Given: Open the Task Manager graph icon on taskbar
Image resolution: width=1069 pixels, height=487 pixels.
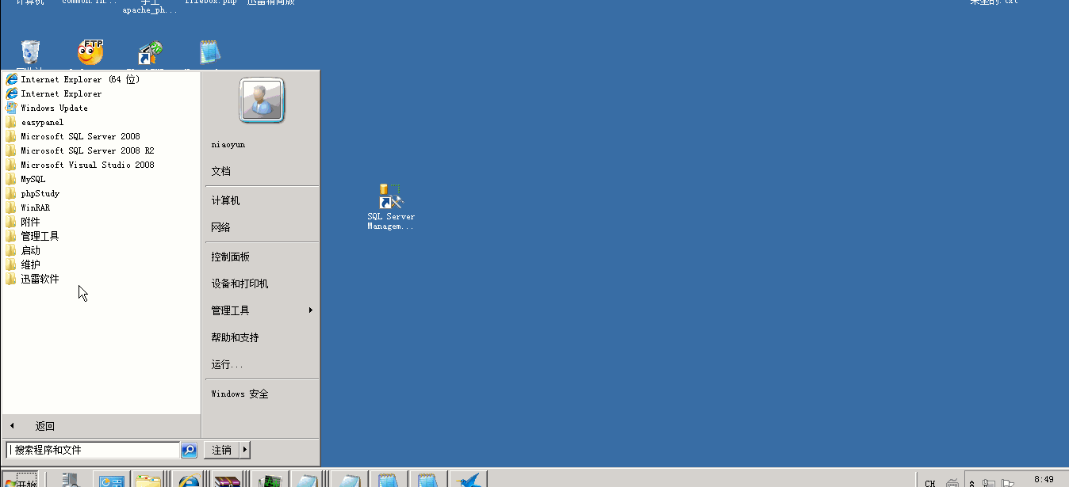Looking at the screenshot, I should [x=270, y=480].
